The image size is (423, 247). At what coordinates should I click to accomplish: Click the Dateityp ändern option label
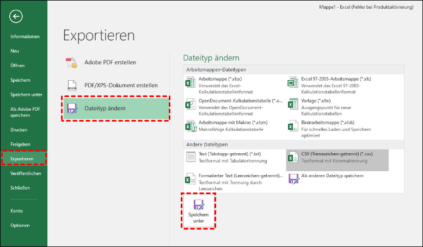pos(105,109)
